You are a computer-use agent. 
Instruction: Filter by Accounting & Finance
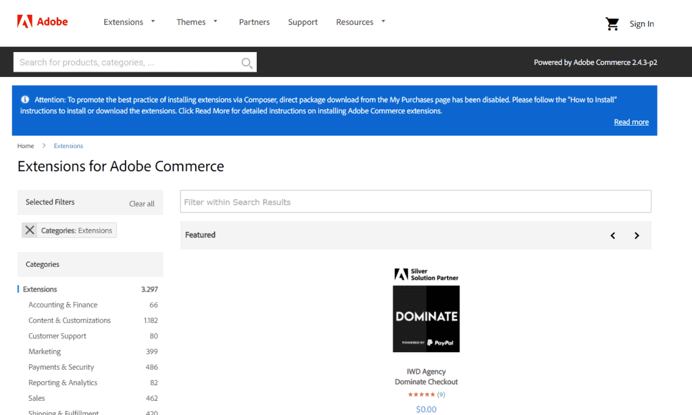63,305
